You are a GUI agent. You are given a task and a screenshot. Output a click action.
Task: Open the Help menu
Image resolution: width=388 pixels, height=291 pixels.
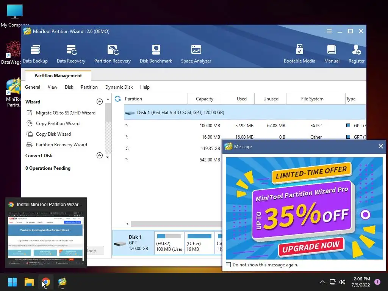145,87
